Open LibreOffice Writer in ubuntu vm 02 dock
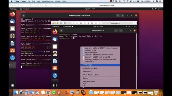 tap(55, 61)
